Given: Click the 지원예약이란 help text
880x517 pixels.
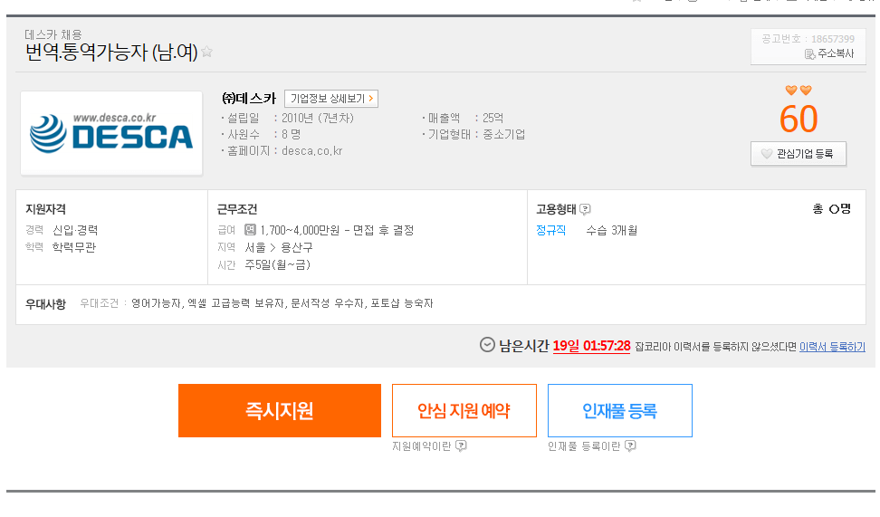Looking at the screenshot, I should (422, 446).
